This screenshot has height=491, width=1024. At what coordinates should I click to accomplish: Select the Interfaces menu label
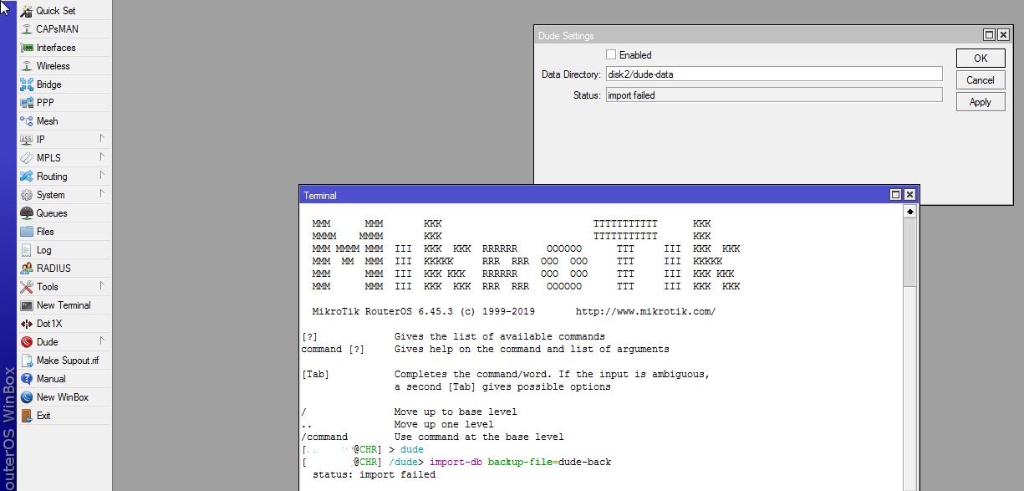pos(56,48)
